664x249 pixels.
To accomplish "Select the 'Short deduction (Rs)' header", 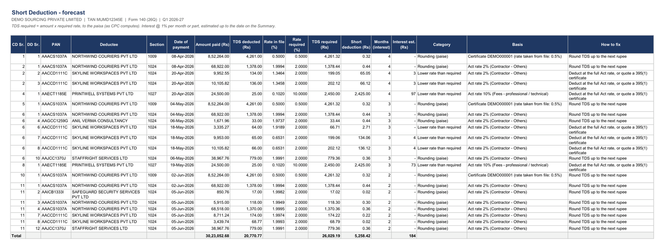I will tap(356, 45).
